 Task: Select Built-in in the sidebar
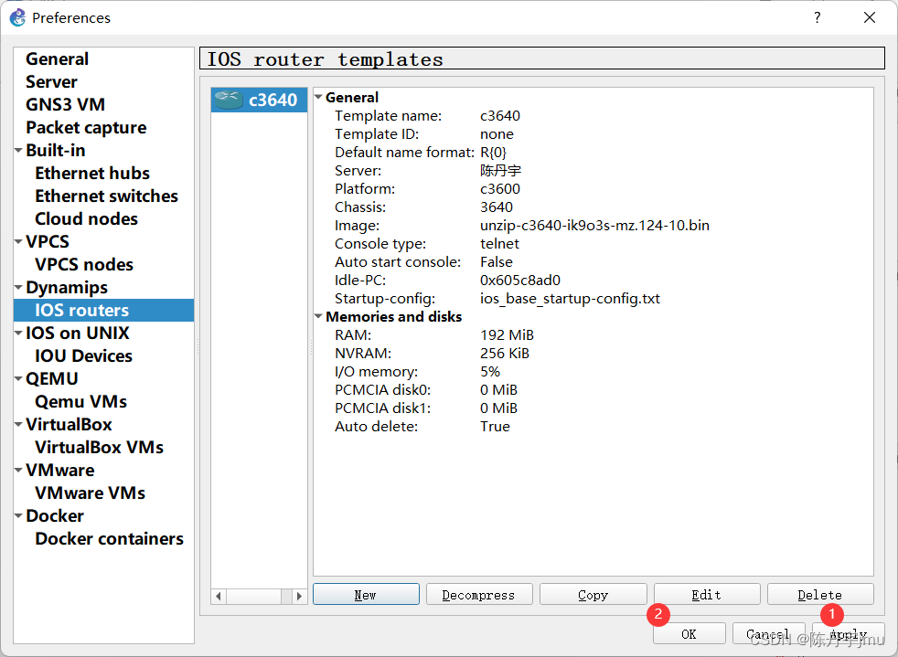(x=56, y=151)
